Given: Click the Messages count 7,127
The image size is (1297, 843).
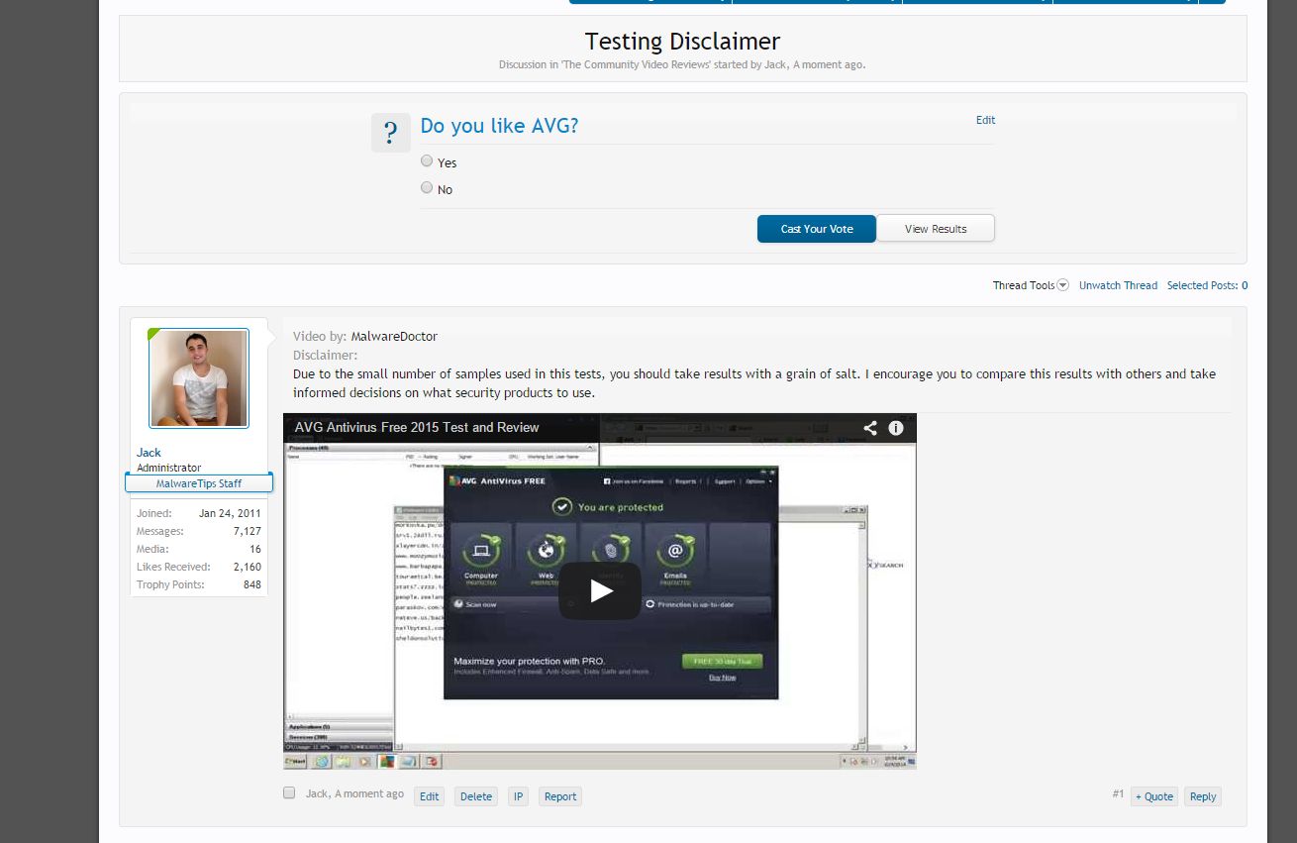Looking at the screenshot, I should (x=248, y=532).
